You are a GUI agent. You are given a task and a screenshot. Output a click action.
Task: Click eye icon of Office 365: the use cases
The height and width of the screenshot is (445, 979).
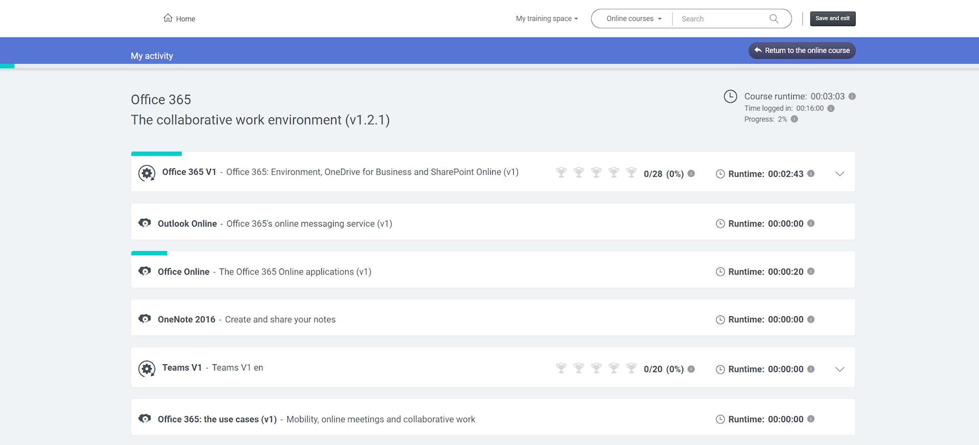click(145, 418)
